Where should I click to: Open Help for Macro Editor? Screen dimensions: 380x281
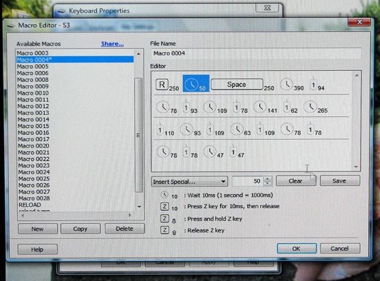point(37,249)
